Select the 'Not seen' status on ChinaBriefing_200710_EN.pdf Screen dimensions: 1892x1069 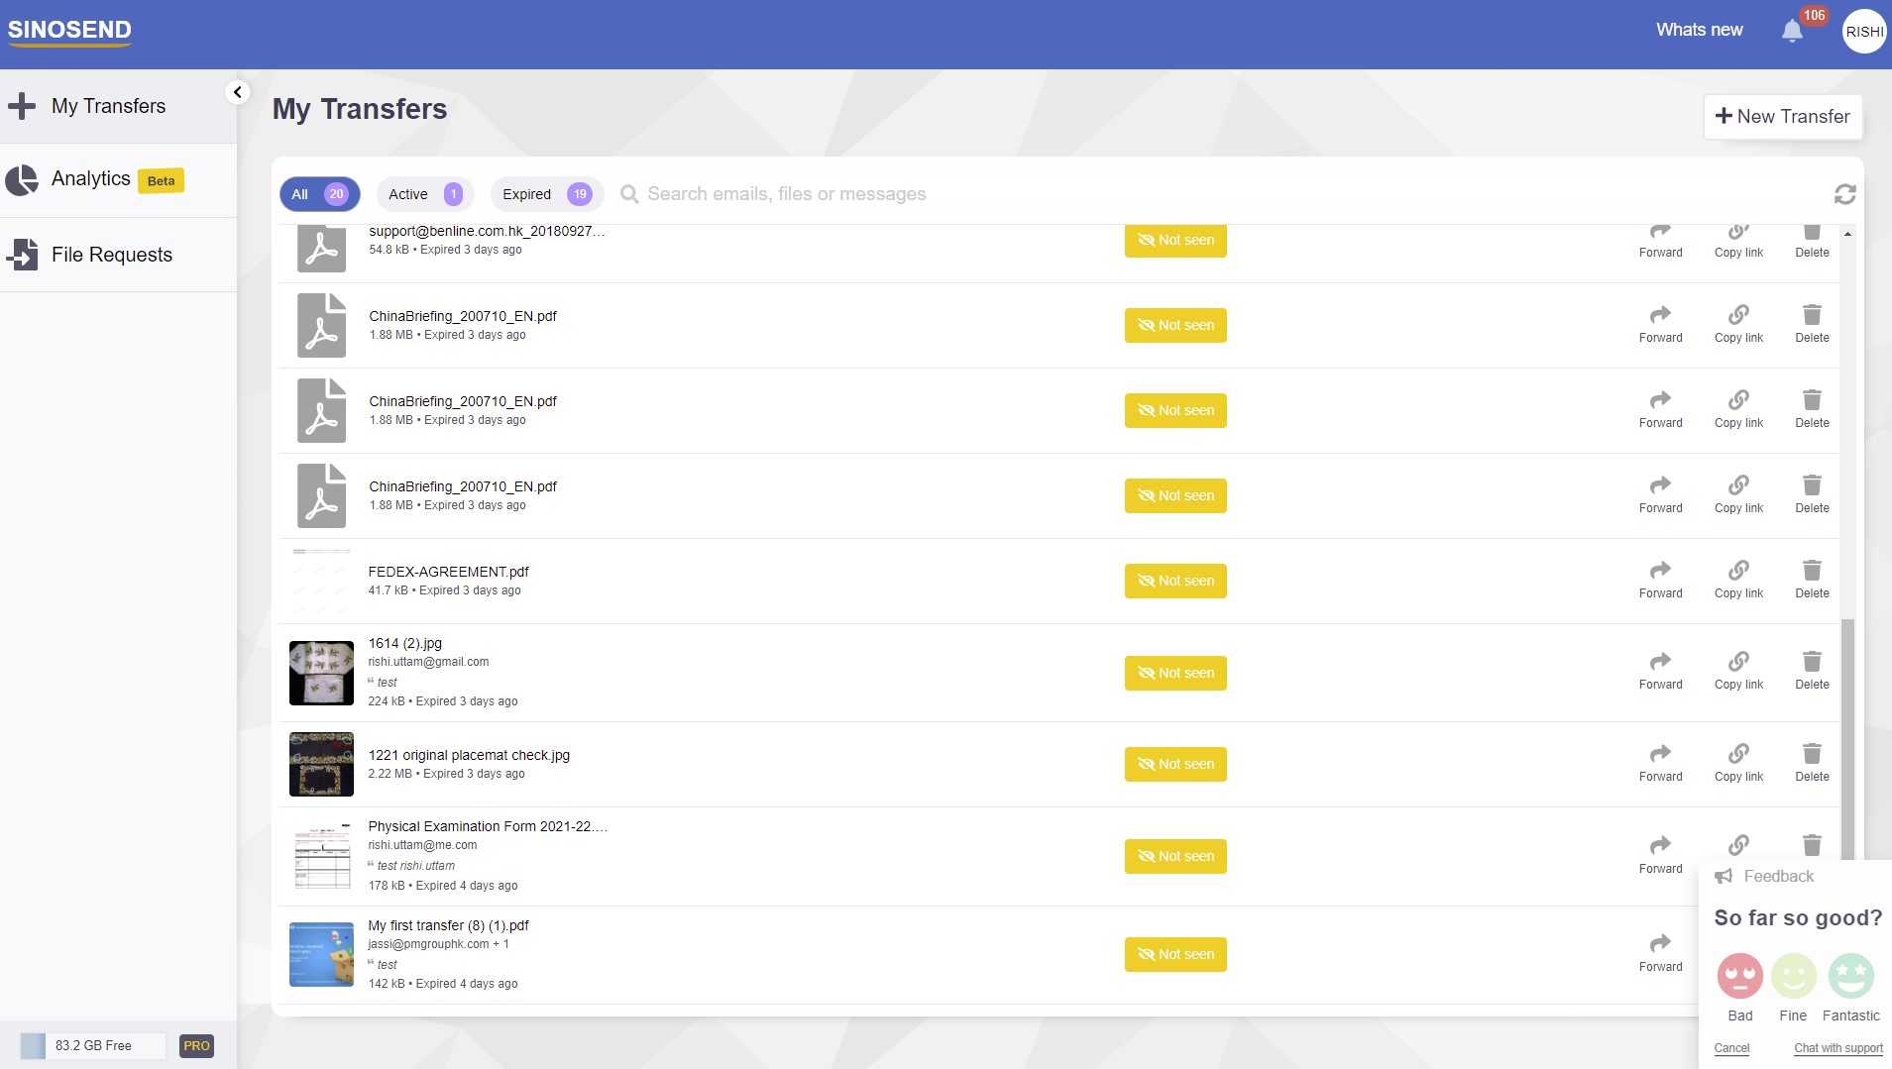(1174, 325)
